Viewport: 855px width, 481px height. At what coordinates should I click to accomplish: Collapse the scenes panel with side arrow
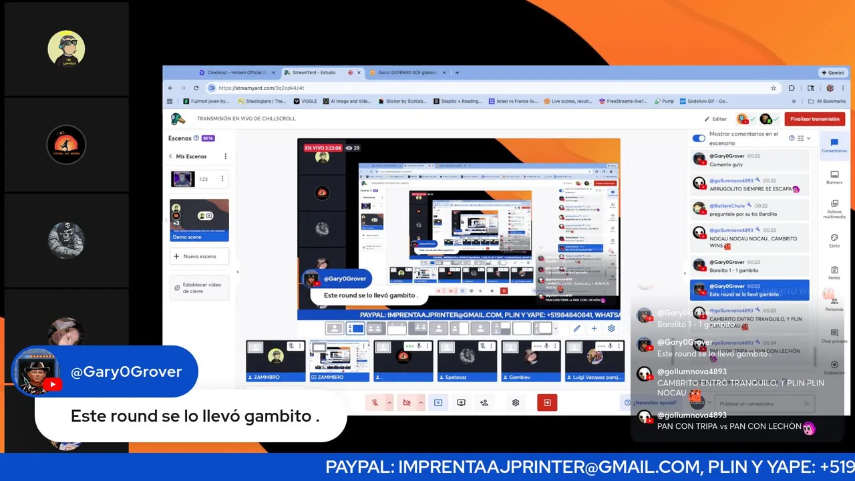coord(238,272)
